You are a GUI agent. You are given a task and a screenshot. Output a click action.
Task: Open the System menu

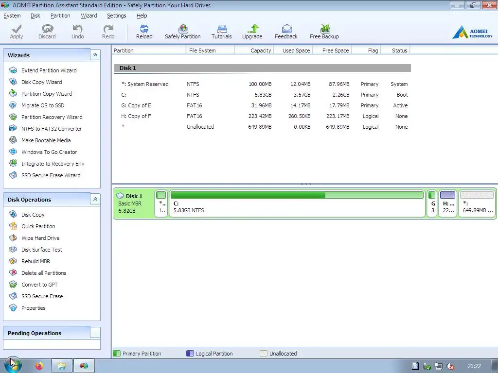(12, 16)
